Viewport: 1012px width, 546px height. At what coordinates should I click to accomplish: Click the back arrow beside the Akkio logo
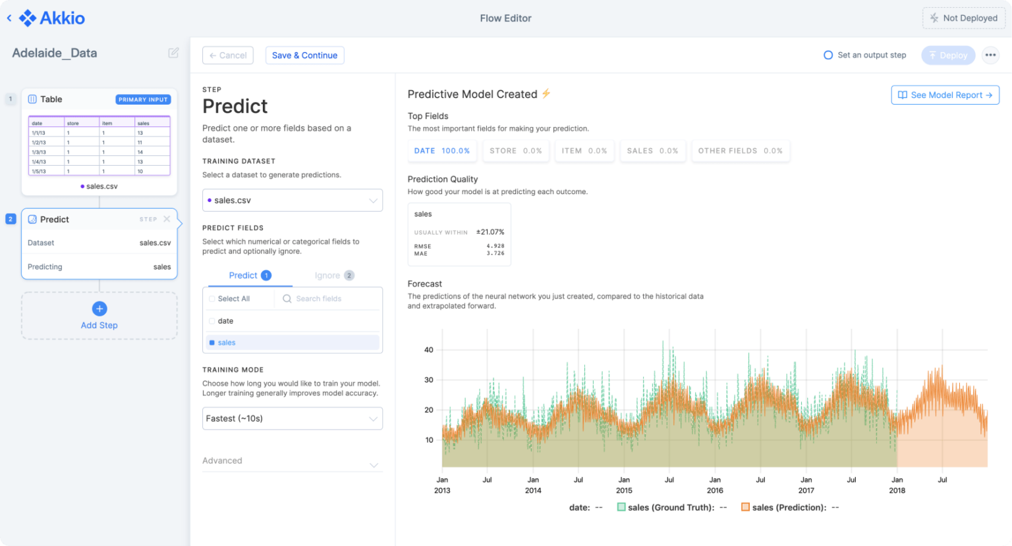[9, 18]
